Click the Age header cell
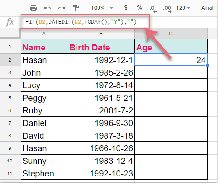The image size is (218, 183). (171, 46)
